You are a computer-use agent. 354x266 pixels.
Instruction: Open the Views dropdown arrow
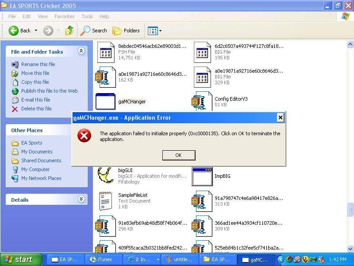click(160, 31)
